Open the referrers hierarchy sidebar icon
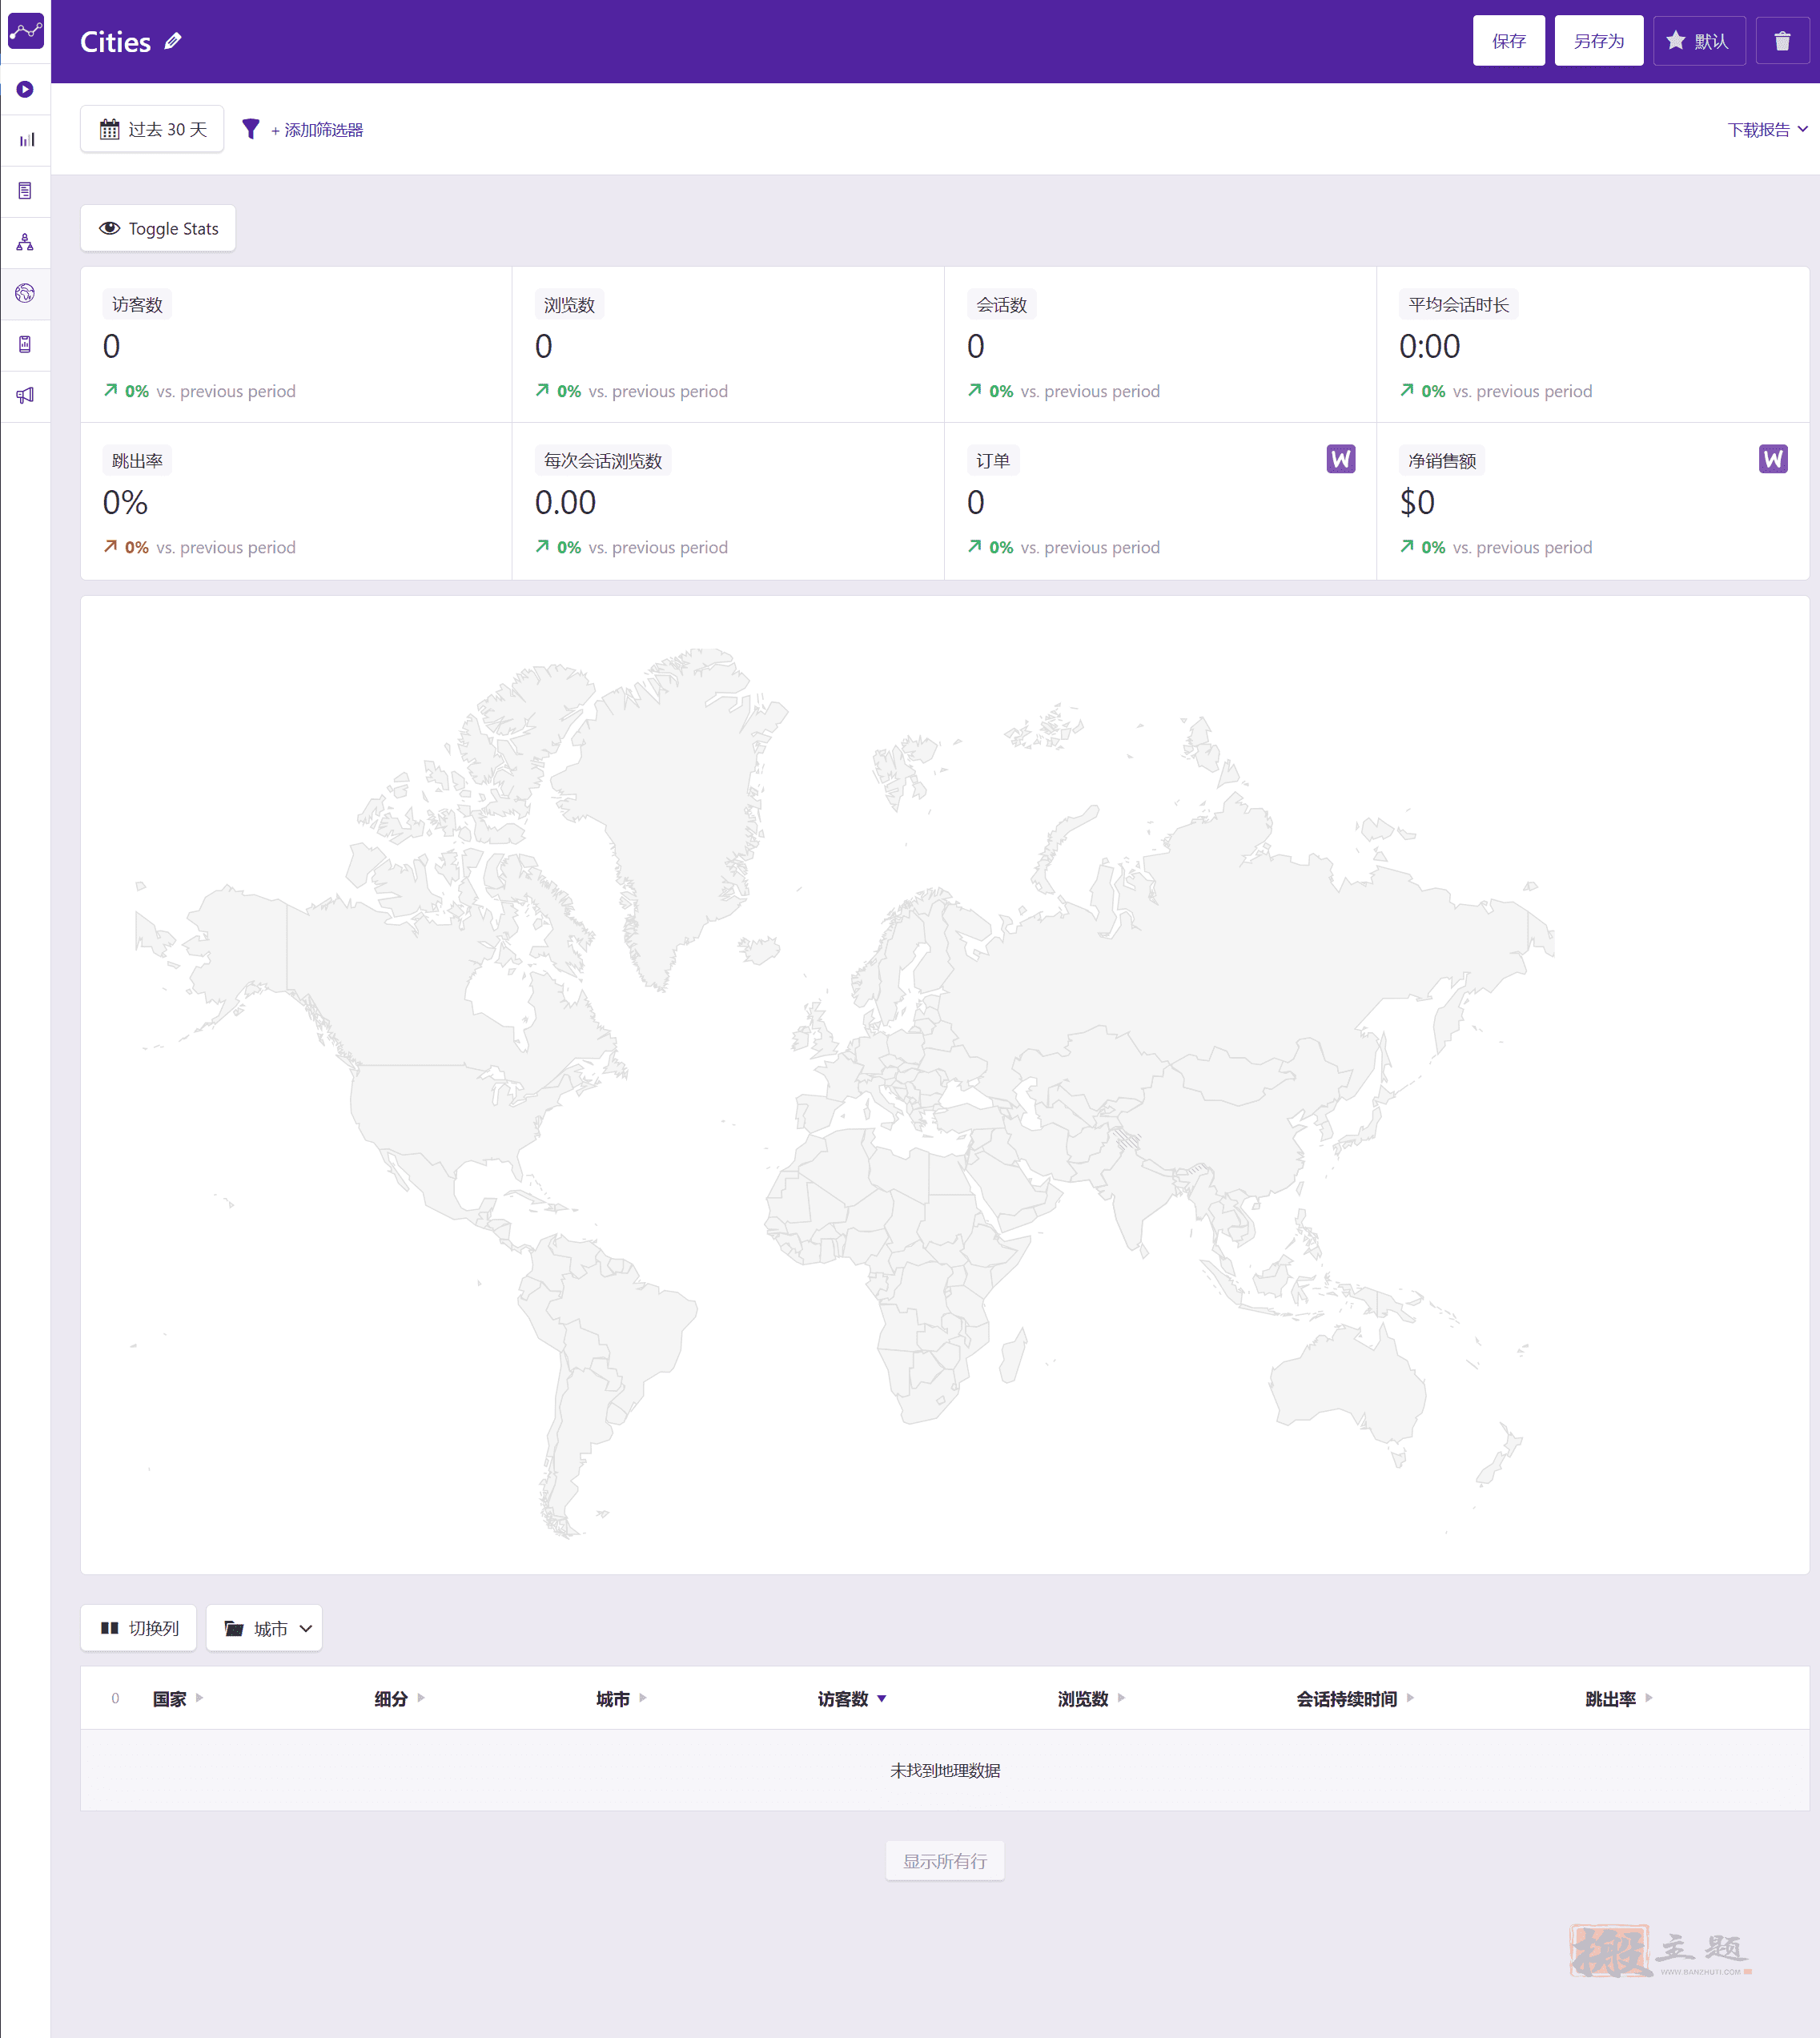Image resolution: width=1820 pixels, height=2038 pixels. (25, 242)
